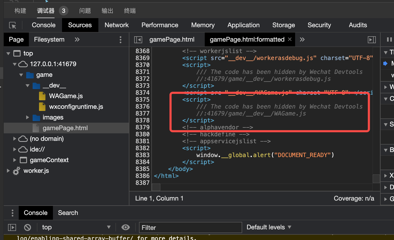
Task: Expand the worker.js node
Action: click(8, 171)
